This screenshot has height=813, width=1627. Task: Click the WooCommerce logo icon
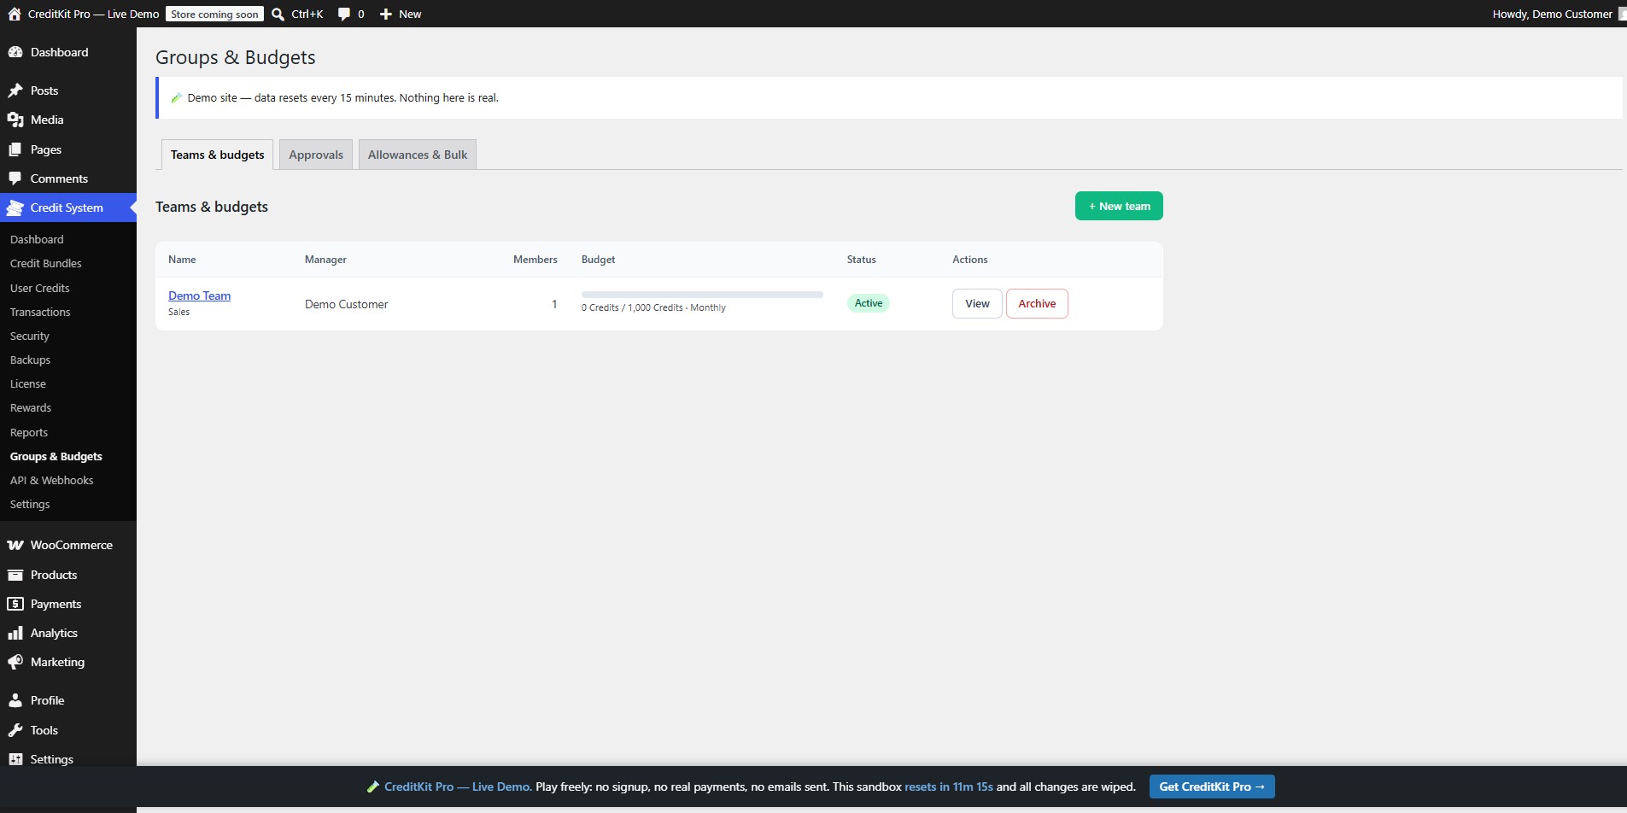(x=15, y=545)
